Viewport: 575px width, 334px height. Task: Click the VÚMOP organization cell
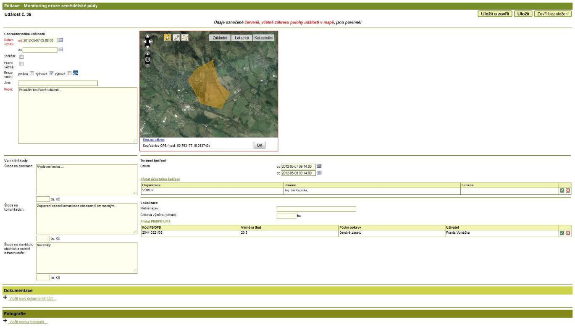(x=212, y=190)
